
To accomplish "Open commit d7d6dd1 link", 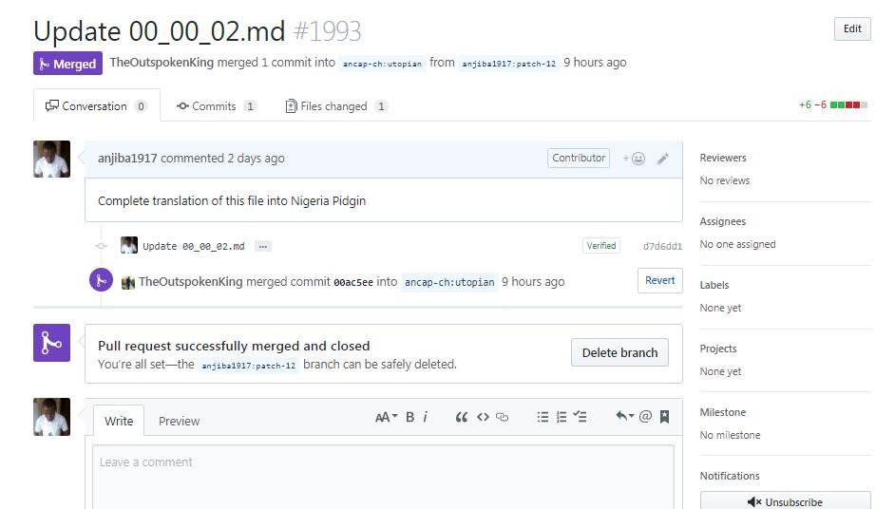I will point(662,247).
